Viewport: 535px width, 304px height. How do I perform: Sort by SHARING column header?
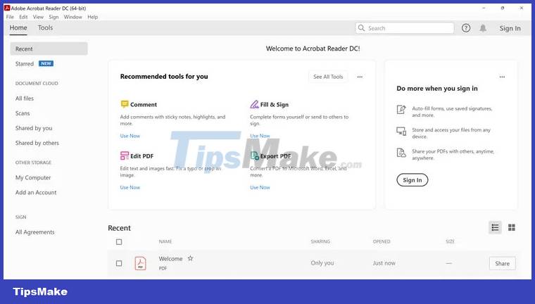320,241
